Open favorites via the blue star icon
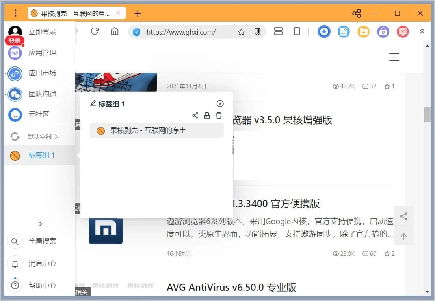The width and height of the screenshot is (435, 301). [324, 31]
